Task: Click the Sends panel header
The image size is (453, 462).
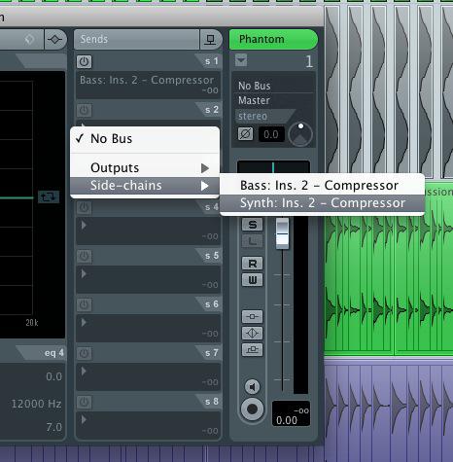Action: [x=136, y=39]
